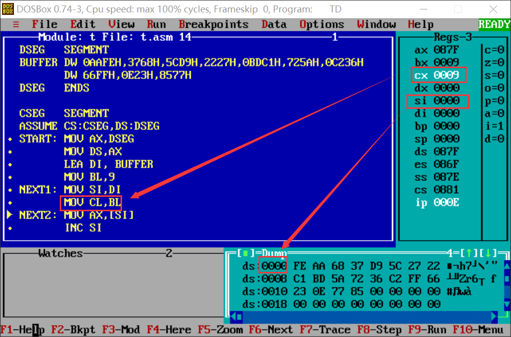Close the Dump window via its box icon
The height and width of the screenshot is (337, 511).
click(x=245, y=253)
